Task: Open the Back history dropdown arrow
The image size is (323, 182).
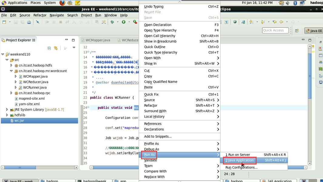Action: 287,22
